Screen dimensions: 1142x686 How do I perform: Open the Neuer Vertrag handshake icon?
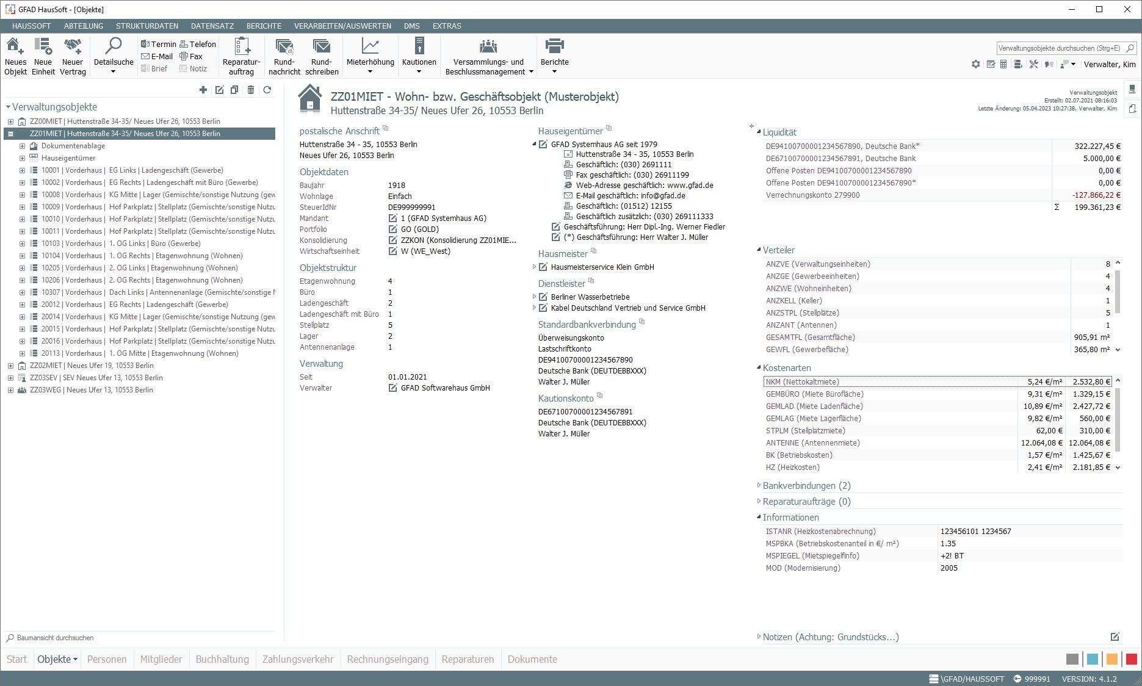pos(73,46)
